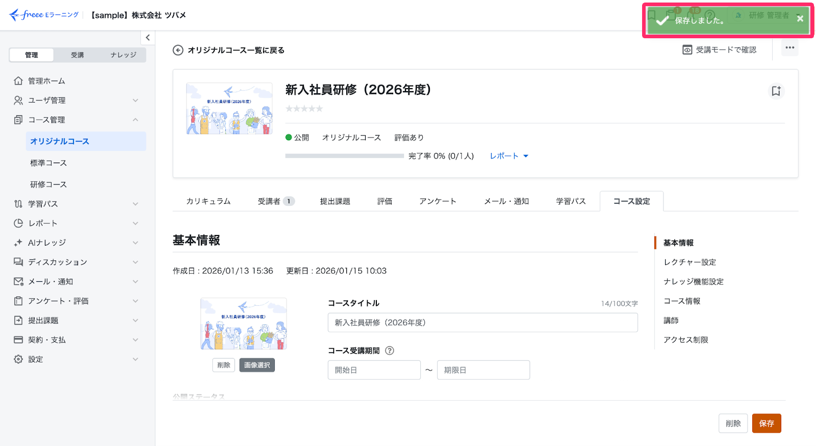Open the カリキュラム tab
Viewport: 816px width, 446px height.
(208, 201)
